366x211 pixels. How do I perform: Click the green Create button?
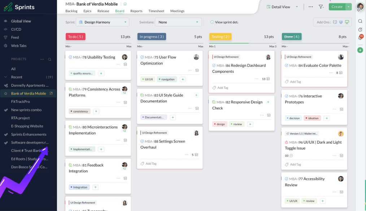click(337, 7)
